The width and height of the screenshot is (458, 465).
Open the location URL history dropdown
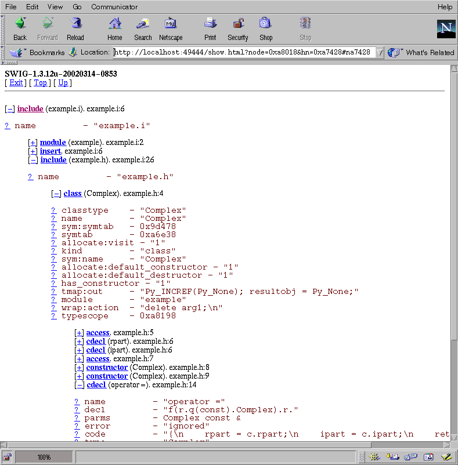[x=380, y=52]
